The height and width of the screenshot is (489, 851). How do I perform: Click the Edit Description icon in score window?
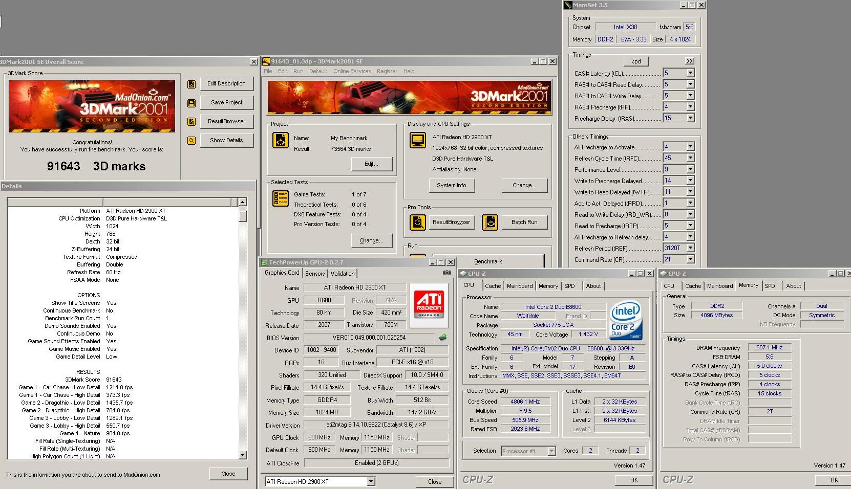(x=192, y=84)
